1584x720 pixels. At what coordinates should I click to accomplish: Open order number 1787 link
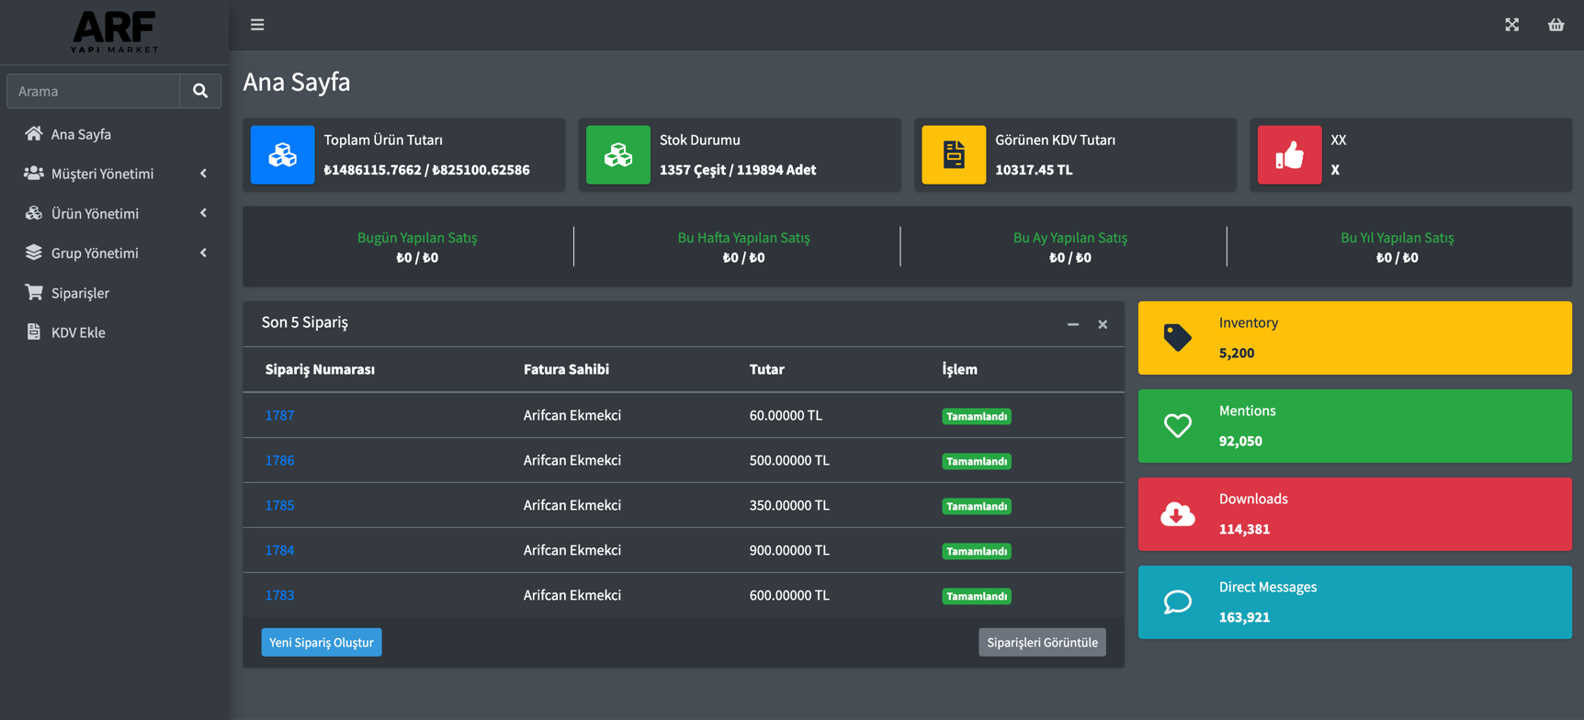tap(279, 415)
